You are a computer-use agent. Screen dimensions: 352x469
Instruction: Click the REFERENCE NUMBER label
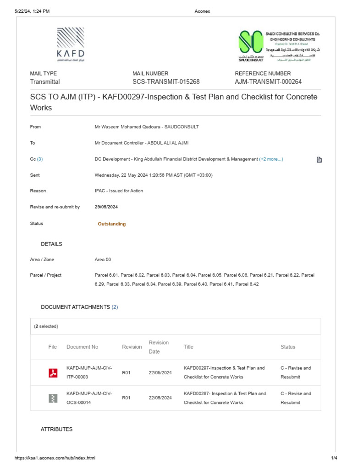pos(263,73)
